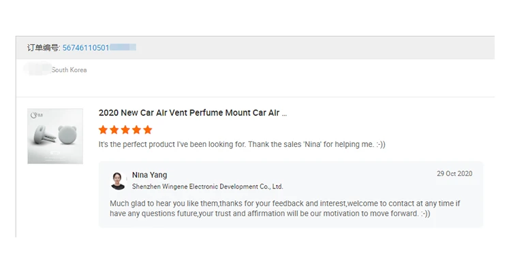Click the buyer's "perfect product" review text
The width and height of the screenshot is (511, 272).
242,145
